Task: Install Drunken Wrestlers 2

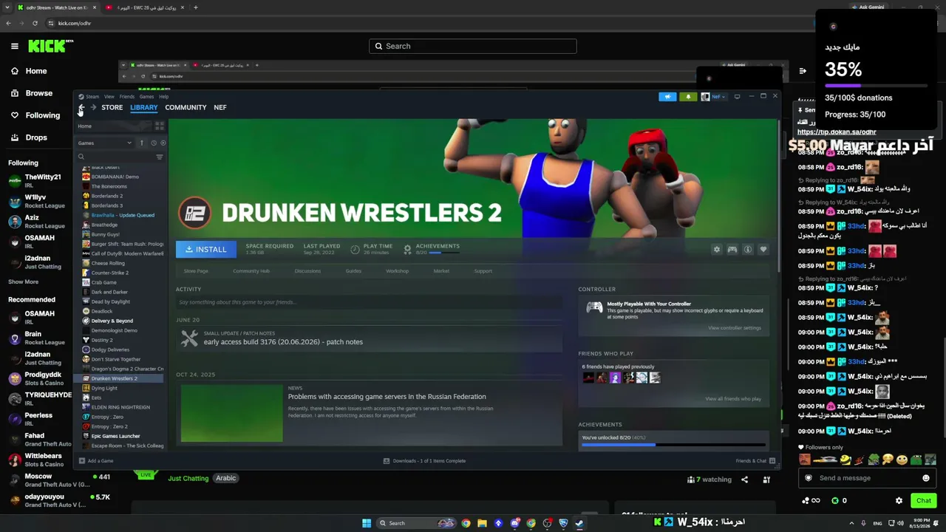Action: [x=206, y=250]
